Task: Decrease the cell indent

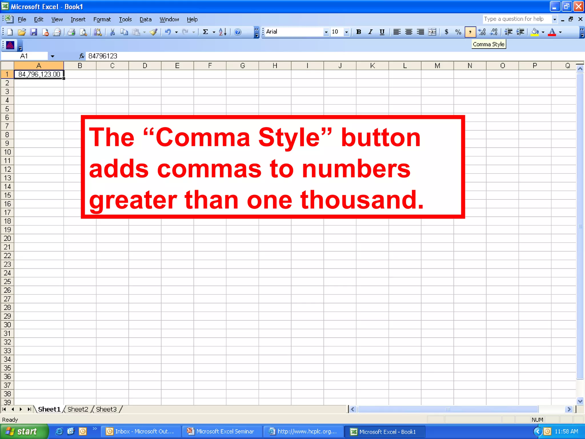Action: tap(508, 32)
